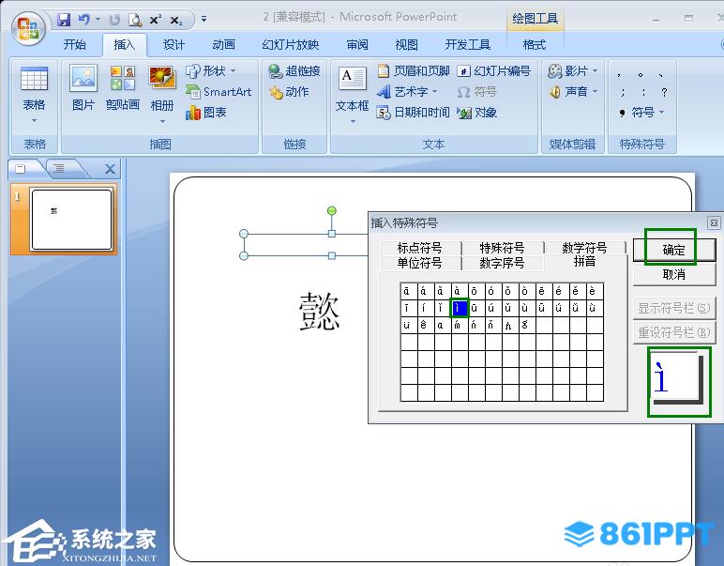This screenshot has height=566, width=724.
Task: Switch to the Animations ribbon tab
Action: click(223, 45)
